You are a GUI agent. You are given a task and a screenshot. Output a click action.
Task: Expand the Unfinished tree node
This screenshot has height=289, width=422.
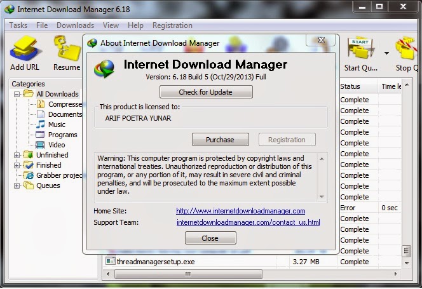[17, 155]
